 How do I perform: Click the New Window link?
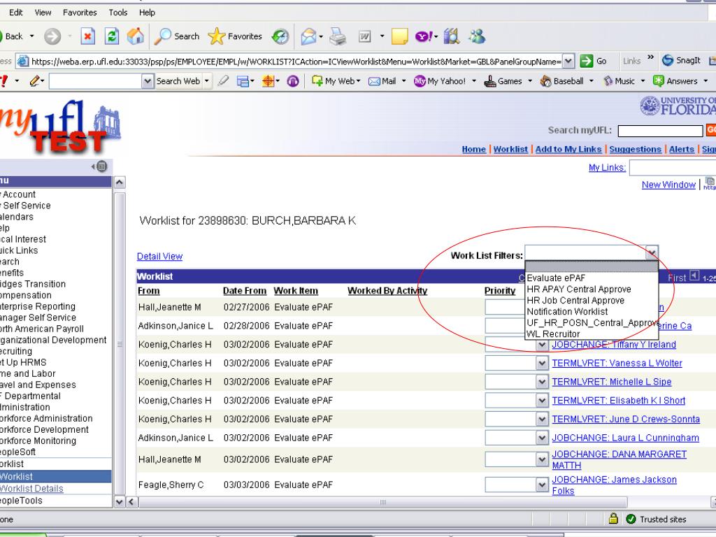coord(668,185)
